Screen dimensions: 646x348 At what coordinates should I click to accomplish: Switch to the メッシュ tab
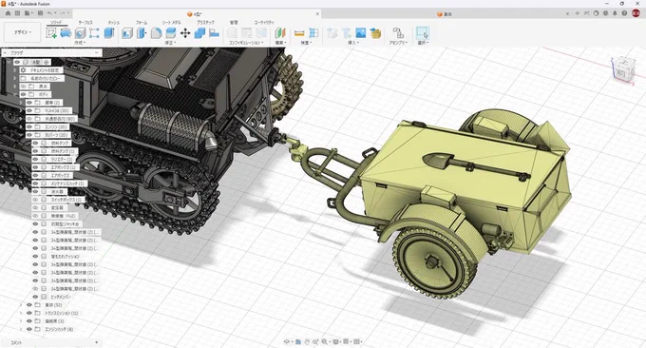(114, 22)
